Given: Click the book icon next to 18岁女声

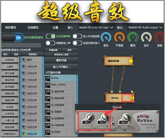Looking at the screenshot, I should coord(24,87).
